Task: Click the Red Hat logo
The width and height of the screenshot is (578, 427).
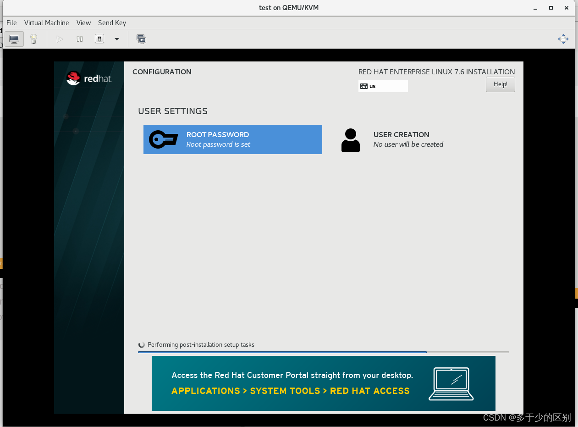Action: [x=89, y=78]
